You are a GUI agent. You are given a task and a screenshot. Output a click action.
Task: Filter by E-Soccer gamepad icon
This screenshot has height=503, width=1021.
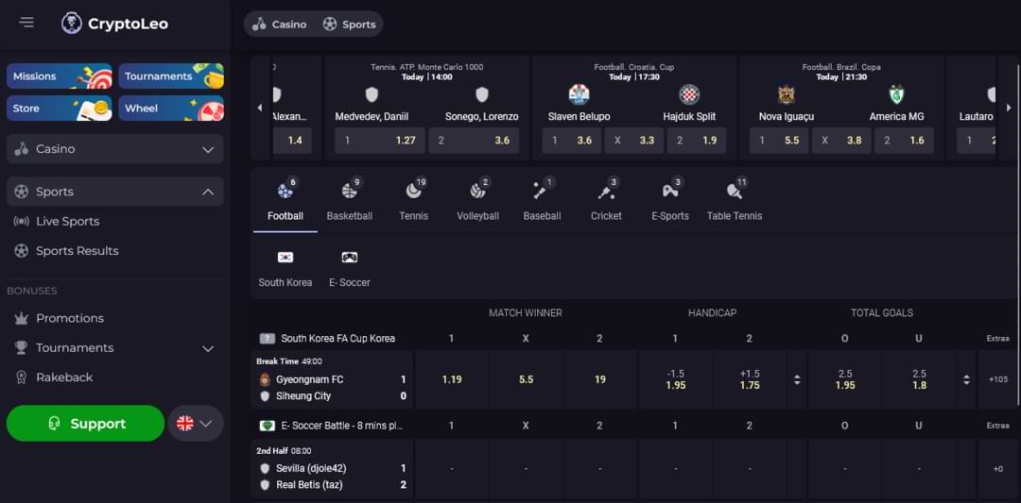(350, 258)
